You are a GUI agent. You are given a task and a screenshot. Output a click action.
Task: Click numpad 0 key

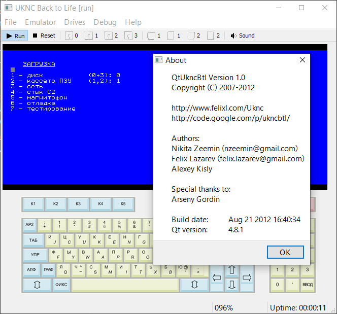[278, 285]
